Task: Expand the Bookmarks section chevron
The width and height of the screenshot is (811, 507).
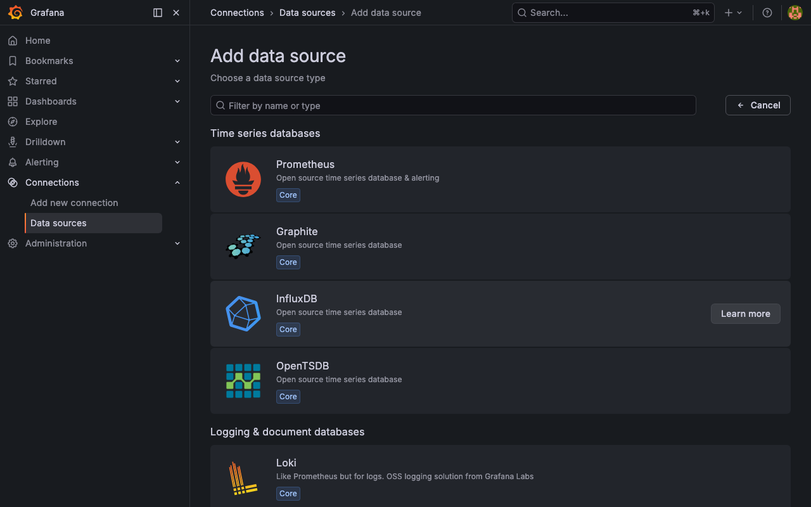Action: (x=177, y=61)
